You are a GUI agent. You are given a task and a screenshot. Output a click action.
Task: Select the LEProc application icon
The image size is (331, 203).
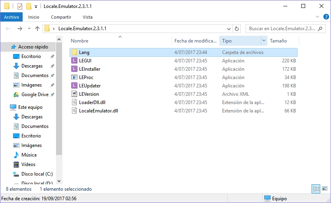tap(74, 77)
